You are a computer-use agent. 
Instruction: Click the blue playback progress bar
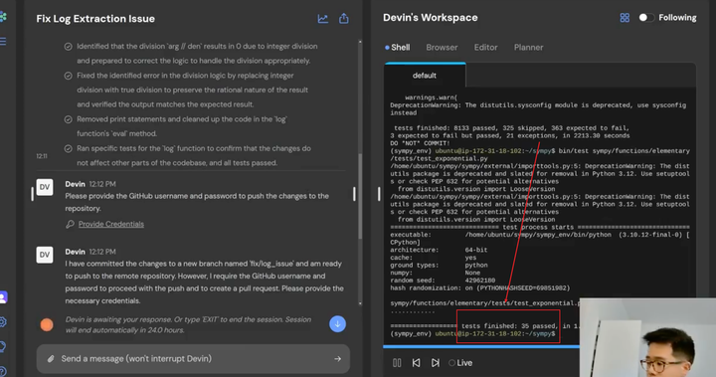coord(481,347)
